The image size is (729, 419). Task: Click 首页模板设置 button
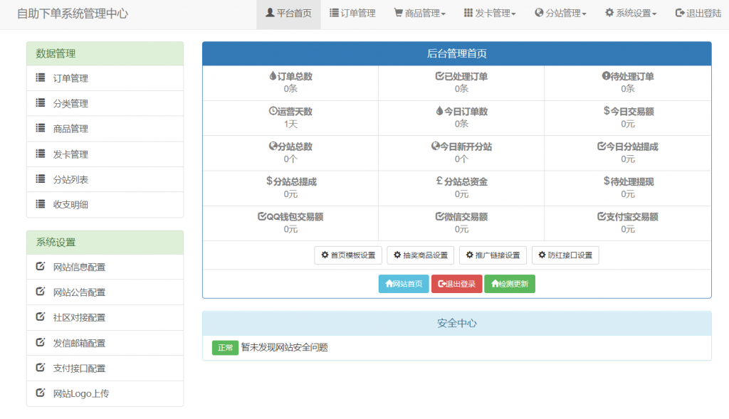[x=348, y=255]
